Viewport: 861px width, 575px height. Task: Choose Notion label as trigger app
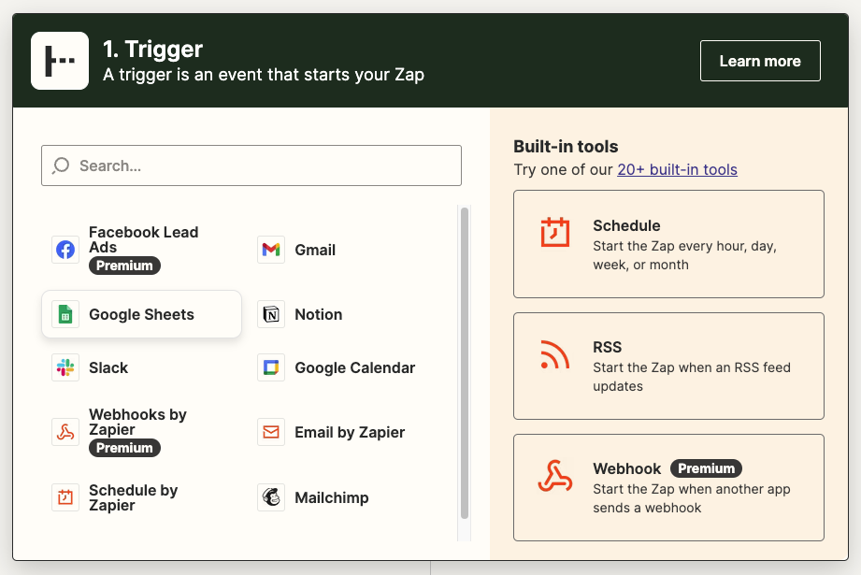(319, 314)
